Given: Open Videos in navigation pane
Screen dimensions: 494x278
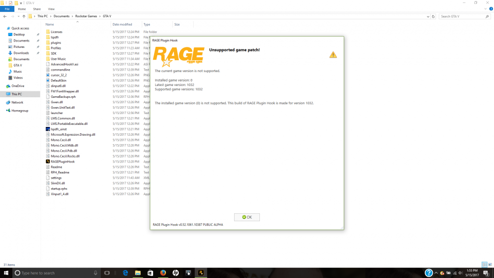Looking at the screenshot, I should 18,78.
